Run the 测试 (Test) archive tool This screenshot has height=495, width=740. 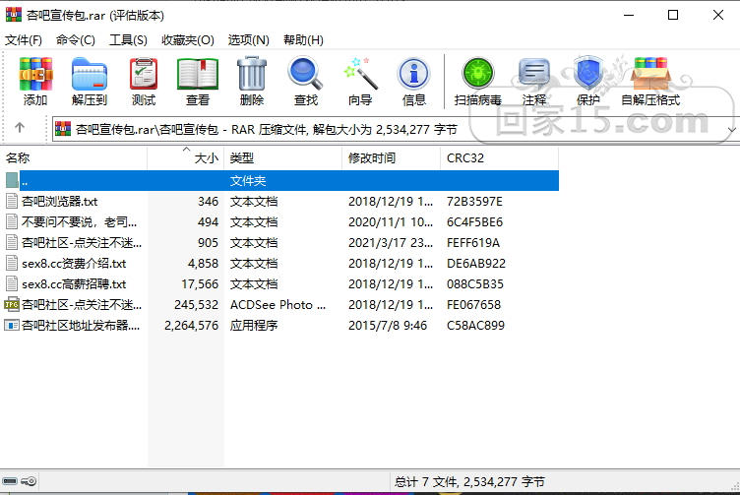pyautogui.click(x=144, y=74)
